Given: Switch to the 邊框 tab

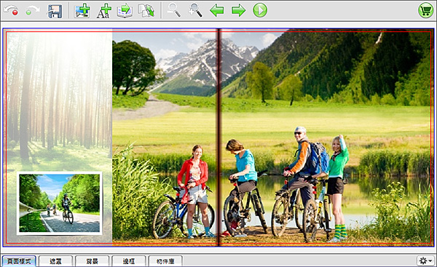Looking at the screenshot, I should tap(129, 261).
